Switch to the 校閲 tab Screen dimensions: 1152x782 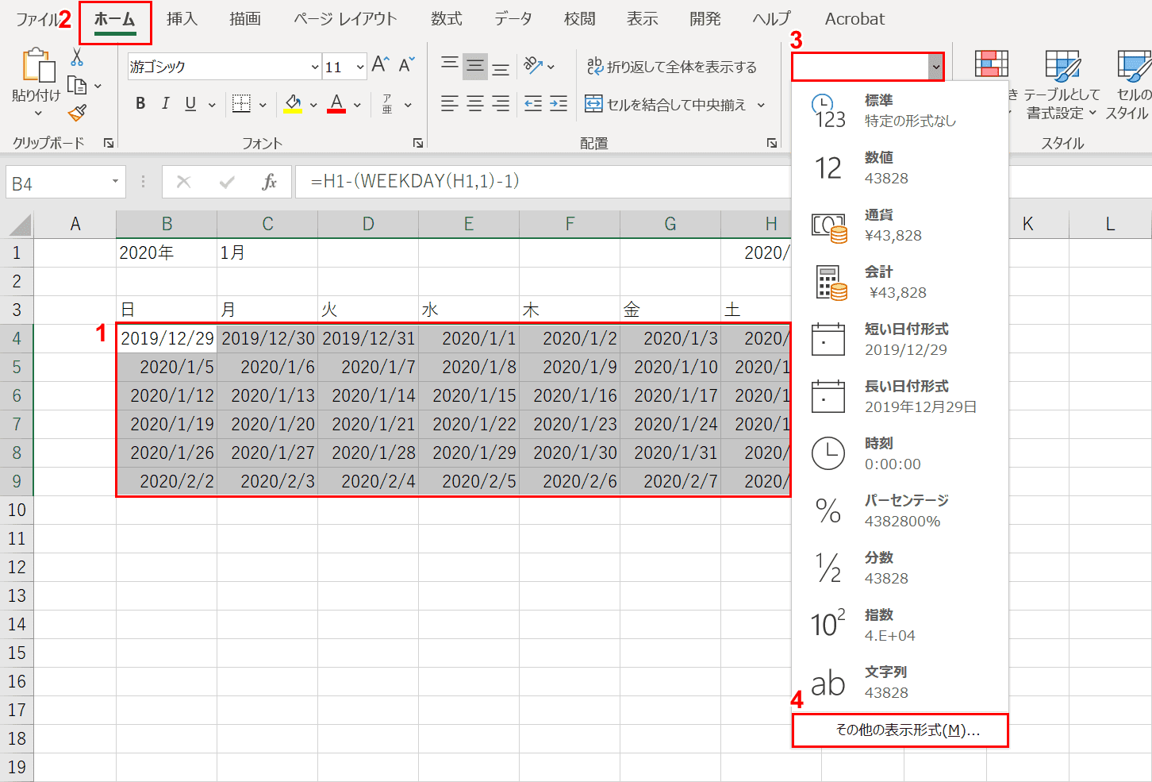point(580,19)
